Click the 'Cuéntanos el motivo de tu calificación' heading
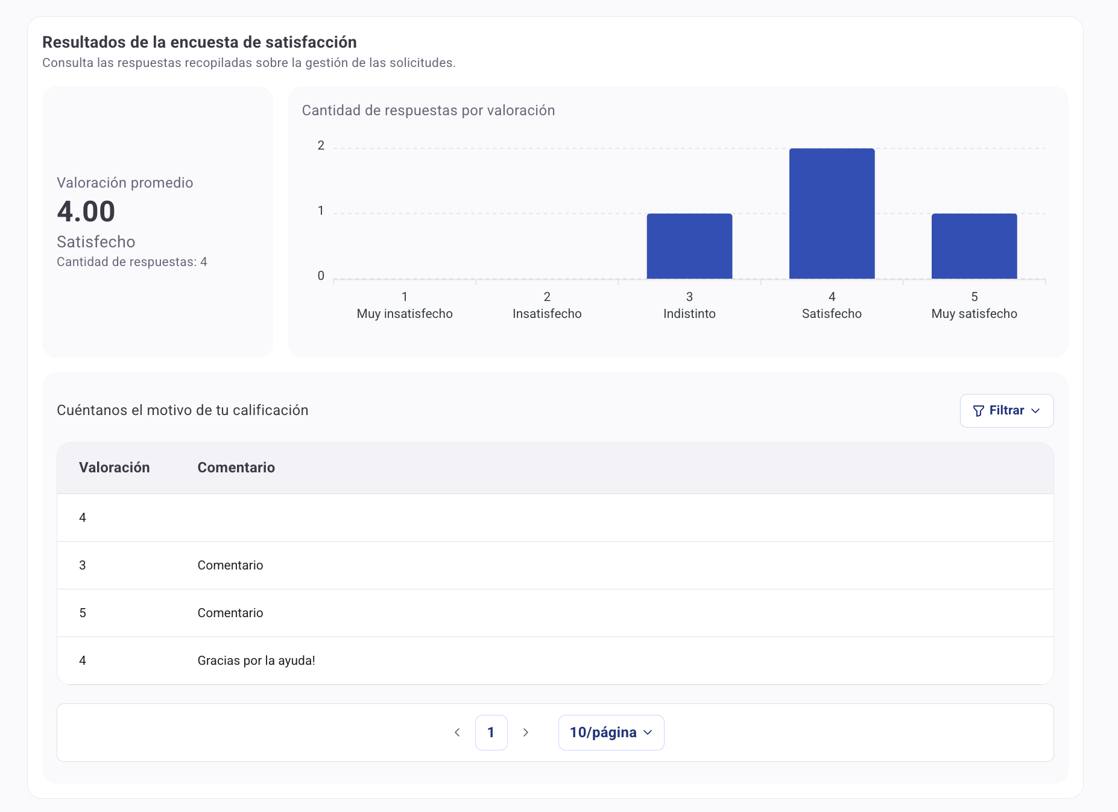The width and height of the screenshot is (1118, 812). [x=182, y=410]
